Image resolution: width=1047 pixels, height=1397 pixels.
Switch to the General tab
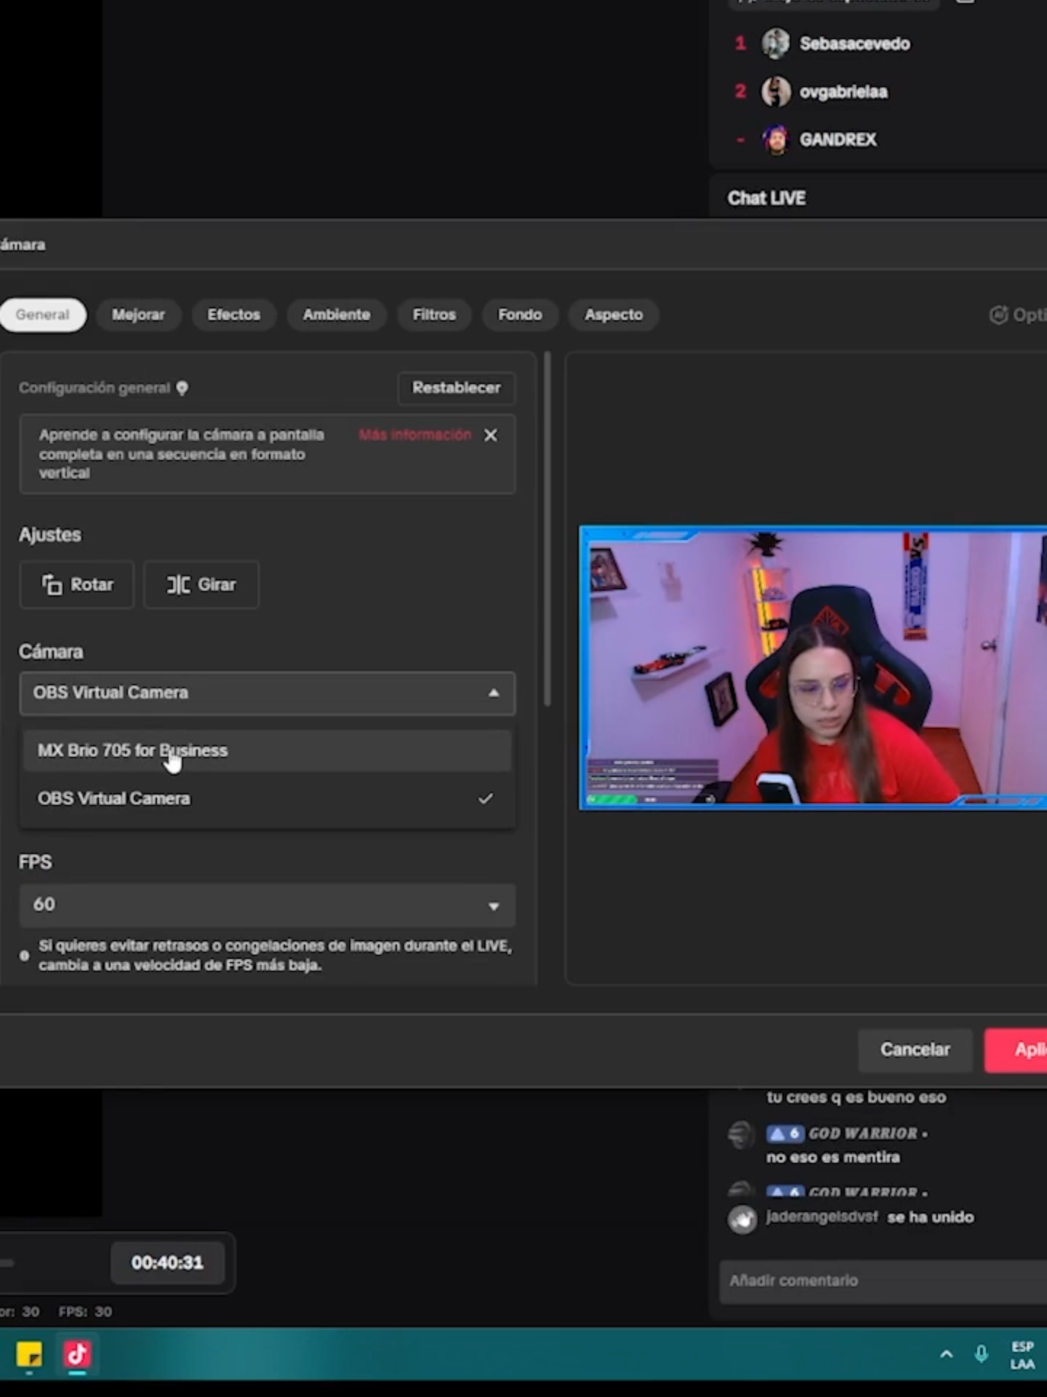(x=42, y=315)
